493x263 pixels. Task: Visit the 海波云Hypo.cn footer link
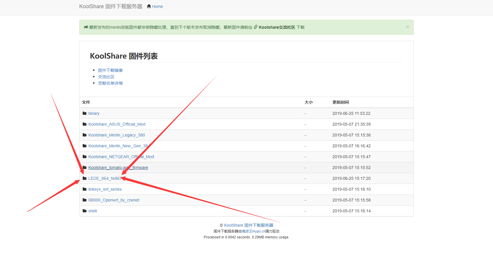point(254,231)
